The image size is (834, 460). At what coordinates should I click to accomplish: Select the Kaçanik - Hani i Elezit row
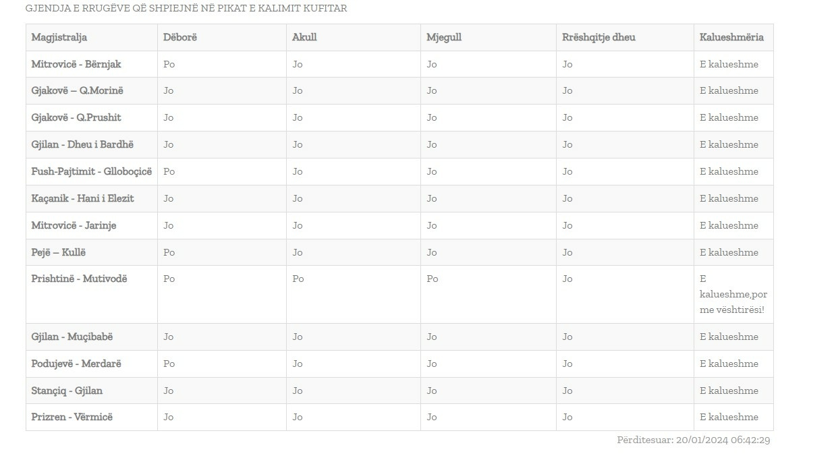82,199
